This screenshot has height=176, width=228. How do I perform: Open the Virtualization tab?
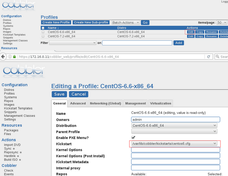pyautogui.click(x=160, y=103)
